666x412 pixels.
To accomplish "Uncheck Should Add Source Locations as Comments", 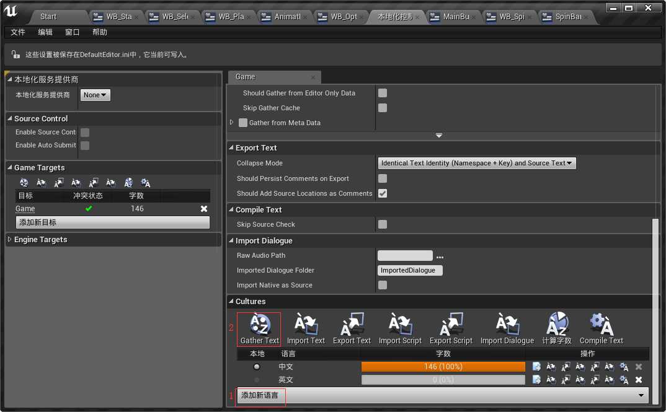I will pyautogui.click(x=383, y=193).
